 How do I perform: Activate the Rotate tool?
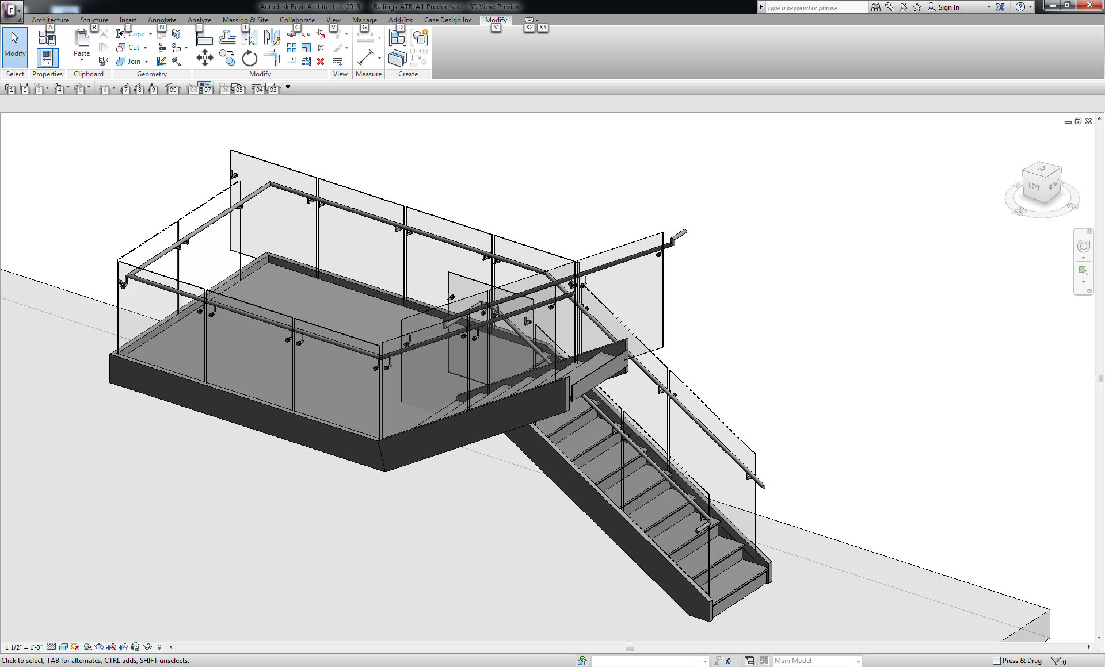click(x=249, y=59)
